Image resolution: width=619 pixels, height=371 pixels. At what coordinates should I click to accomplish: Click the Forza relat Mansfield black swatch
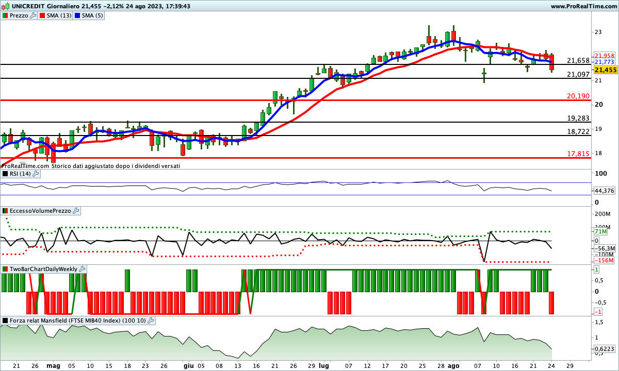(5, 321)
